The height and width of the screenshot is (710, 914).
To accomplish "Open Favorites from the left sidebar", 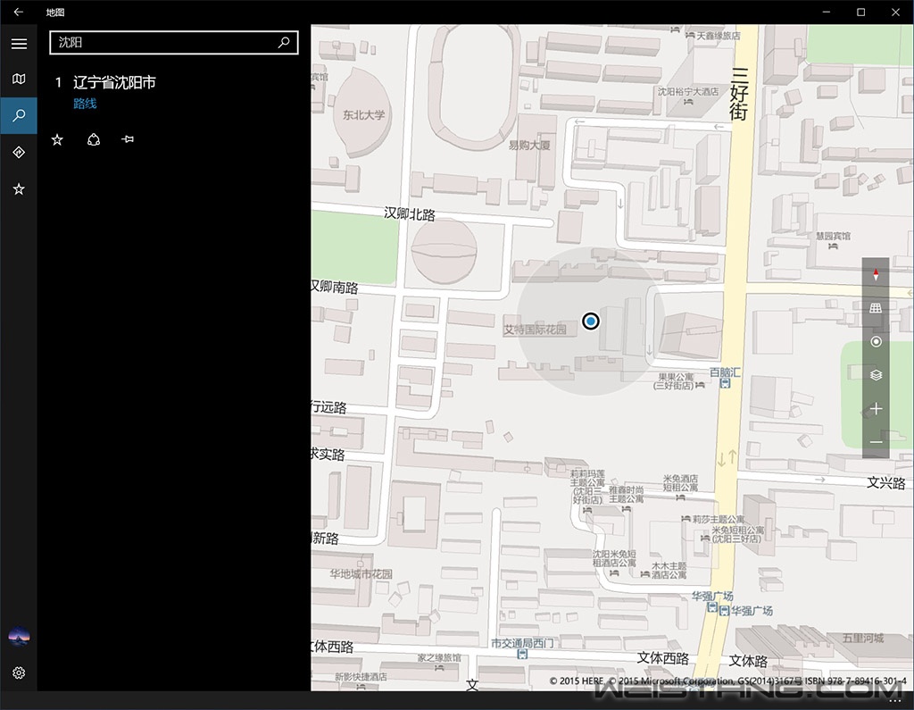I will (x=19, y=189).
